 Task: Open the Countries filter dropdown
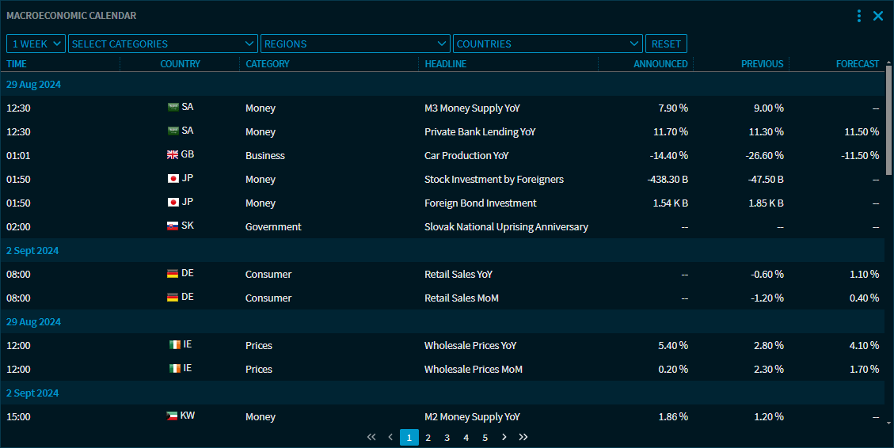coord(547,44)
